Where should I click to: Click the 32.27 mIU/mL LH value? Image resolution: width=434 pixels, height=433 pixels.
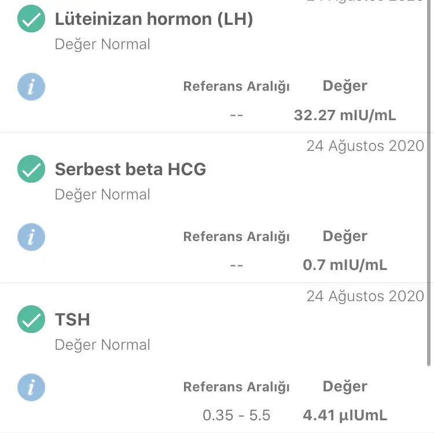click(345, 115)
